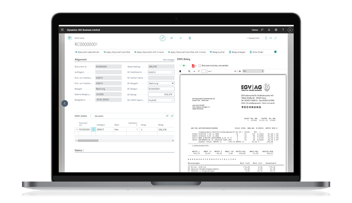Delete record with trash icon
This screenshot has width=352, height=203.
click(x=190, y=38)
